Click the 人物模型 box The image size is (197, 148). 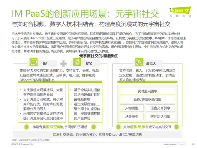[132, 108]
